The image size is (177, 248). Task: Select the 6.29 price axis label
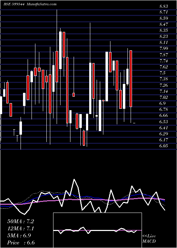click(164, 134)
